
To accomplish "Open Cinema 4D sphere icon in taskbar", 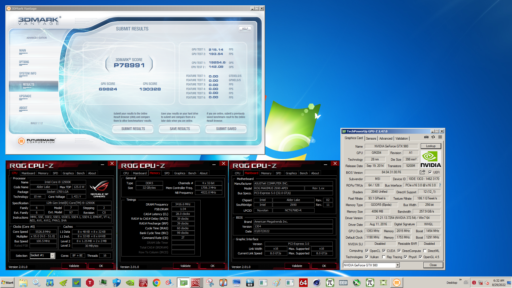I will coord(317,282).
